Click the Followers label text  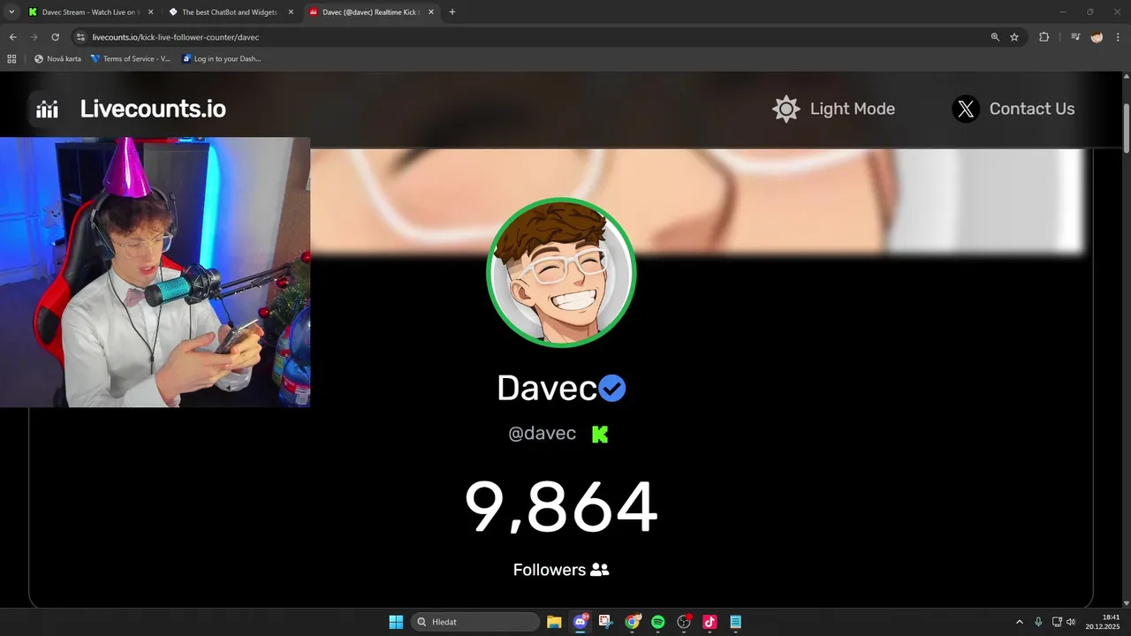pos(549,570)
